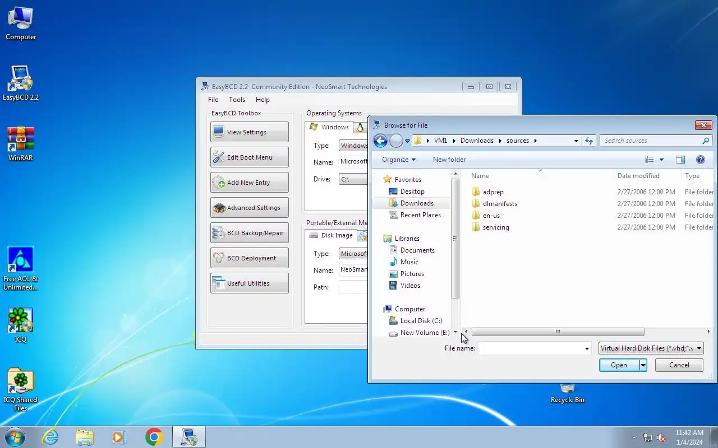Select the en-us folder
This screenshot has height=448, width=718.
pos(486,216)
